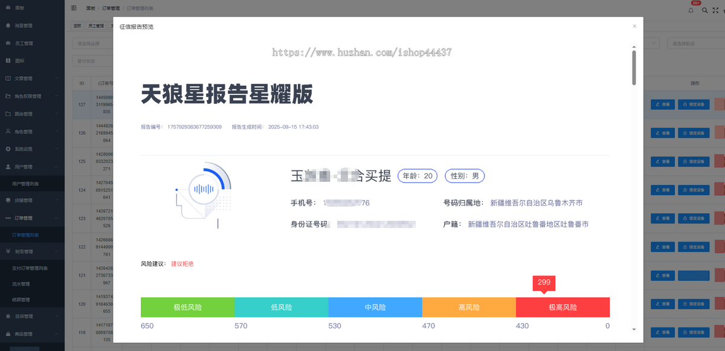Click the 财务管理 yen icon
The image size is (725, 351).
tap(8, 251)
